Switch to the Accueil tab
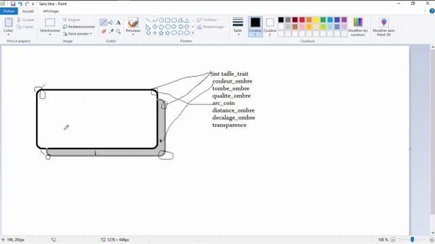Image resolution: width=435 pixels, height=244 pixels. click(x=28, y=11)
